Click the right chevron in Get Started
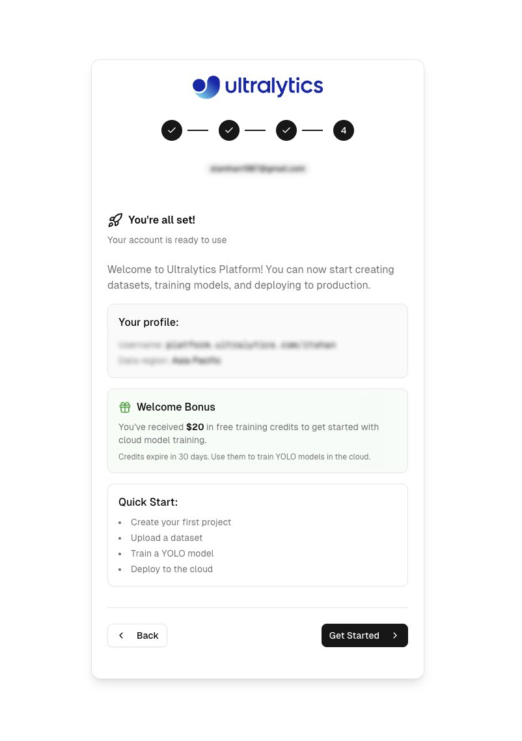Image resolution: width=522 pixels, height=741 pixels. point(395,635)
